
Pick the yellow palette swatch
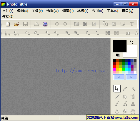[x=120, y=69]
